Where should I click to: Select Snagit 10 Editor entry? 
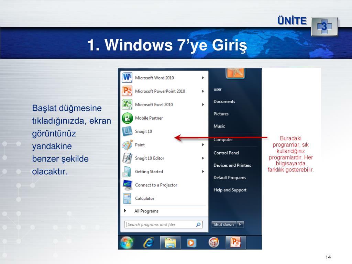click(164, 158)
